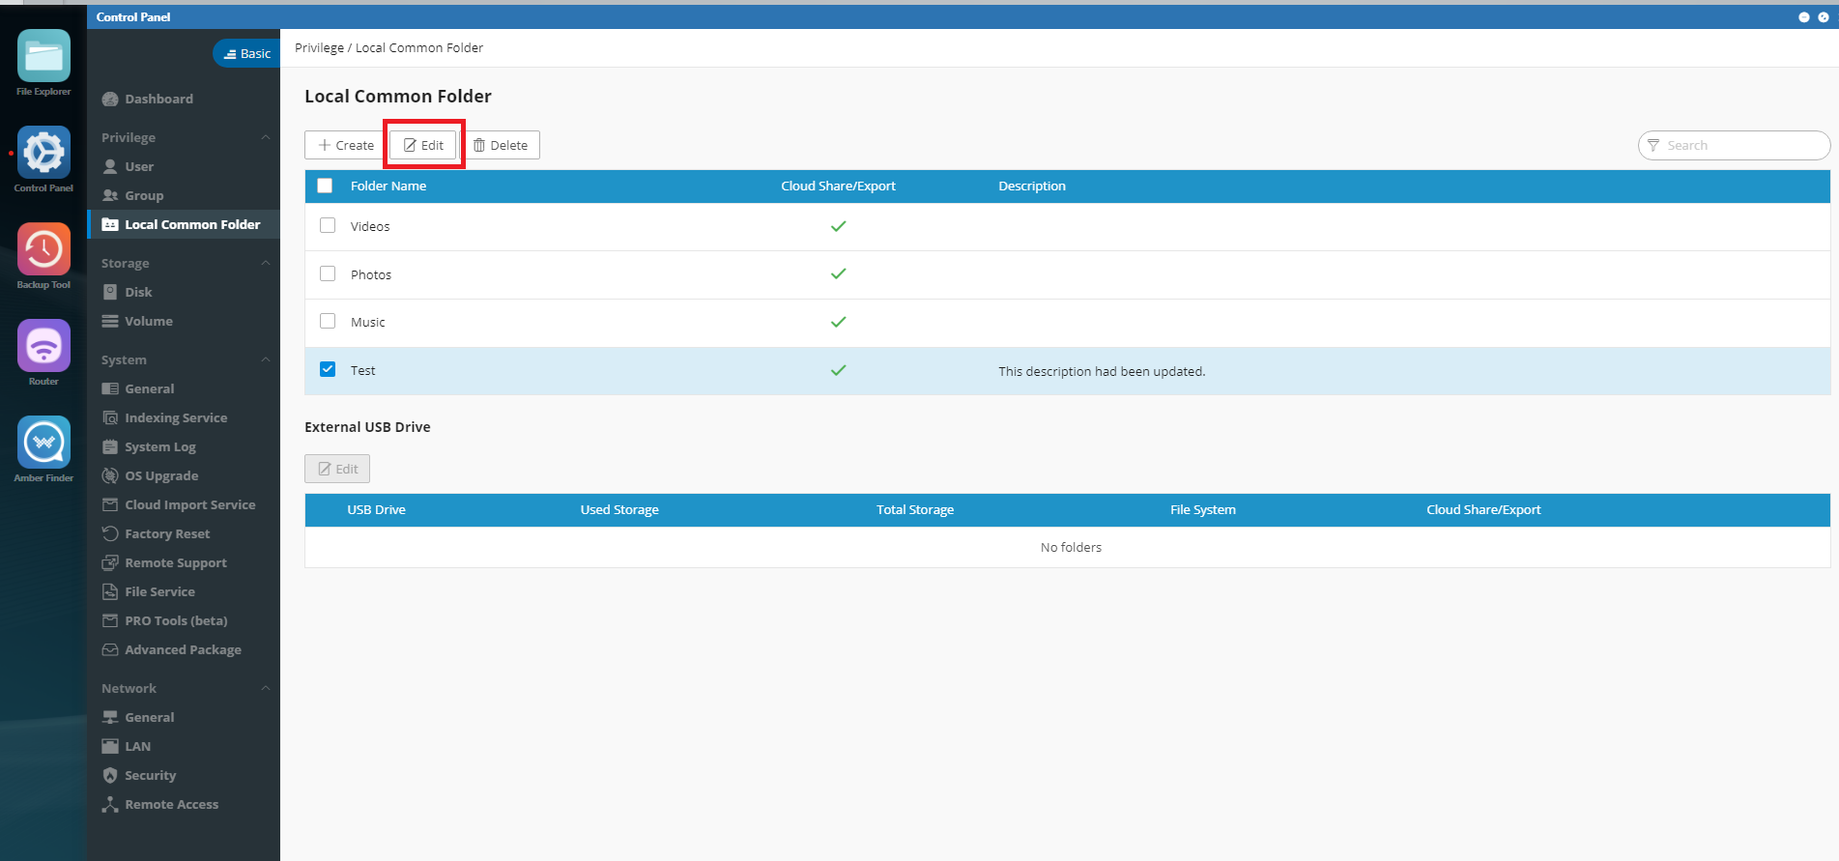Click the Remote Access icon
This screenshot has height=861, width=1839.
coord(110,804)
